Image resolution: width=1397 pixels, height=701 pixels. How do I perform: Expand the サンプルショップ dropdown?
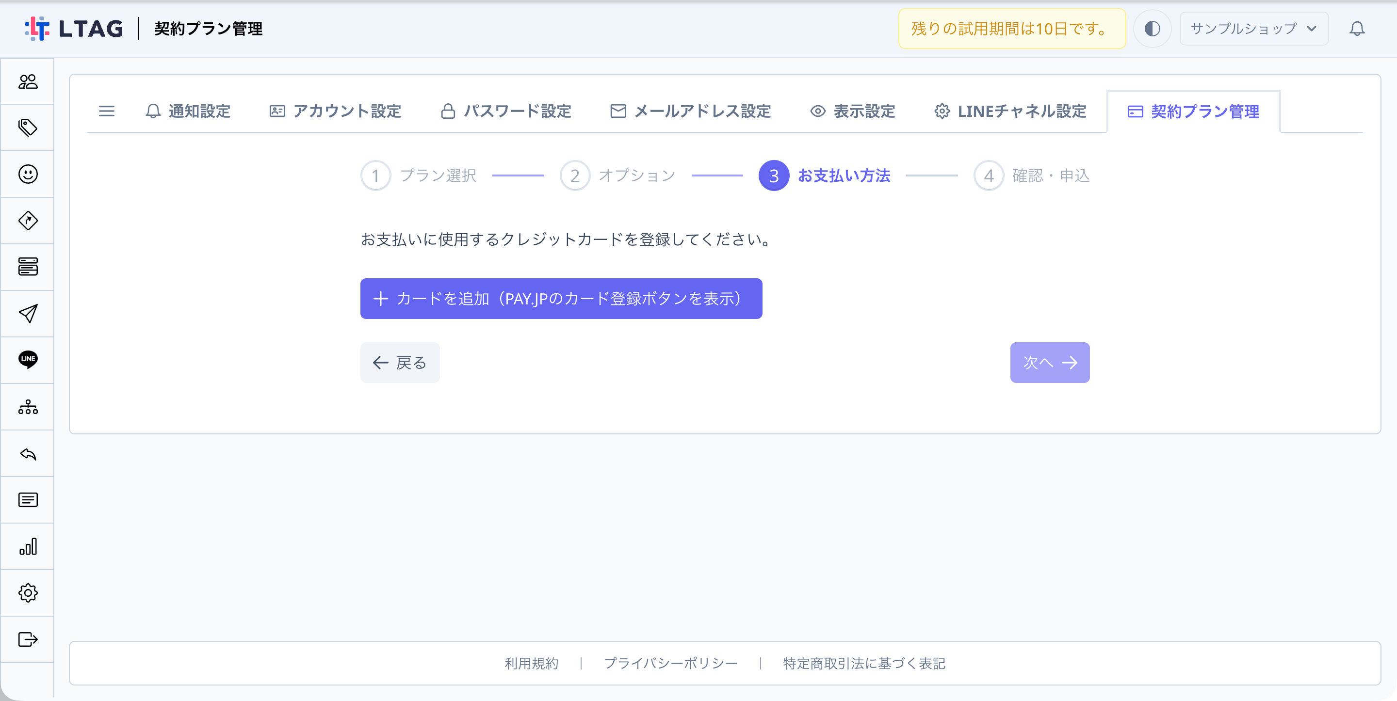[1253, 28]
